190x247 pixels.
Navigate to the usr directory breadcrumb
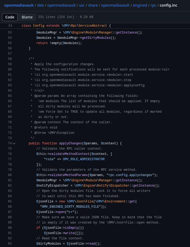point(82,5)
